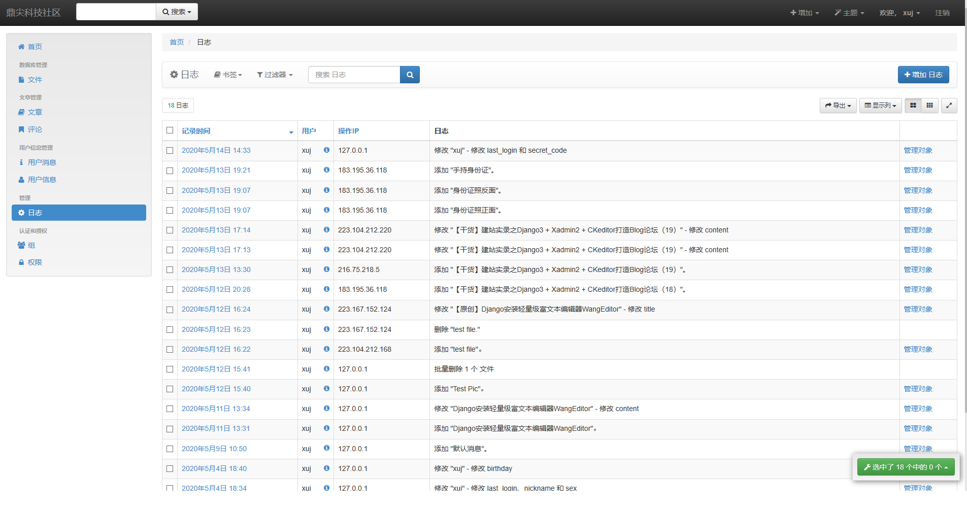
Task: Click info icon in 2020年5月9日 10:50 row
Action: point(326,448)
